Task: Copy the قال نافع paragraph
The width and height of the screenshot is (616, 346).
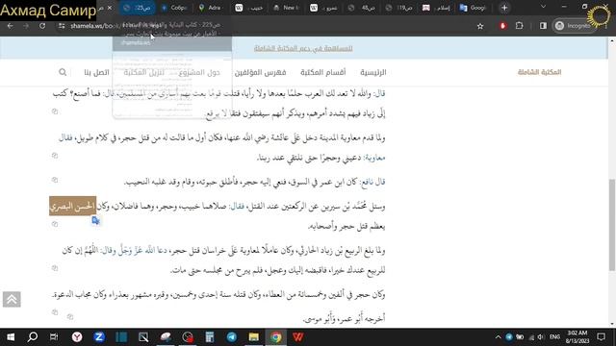Action: [x=55, y=180]
